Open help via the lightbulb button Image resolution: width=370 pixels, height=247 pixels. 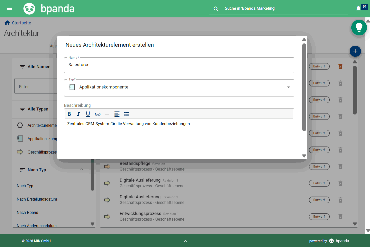pyautogui.click(x=359, y=28)
